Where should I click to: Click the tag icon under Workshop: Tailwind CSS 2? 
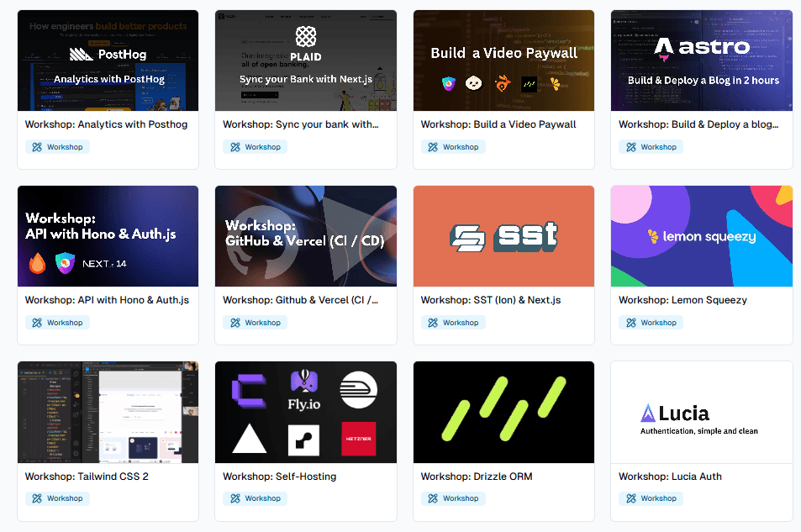click(x=37, y=498)
